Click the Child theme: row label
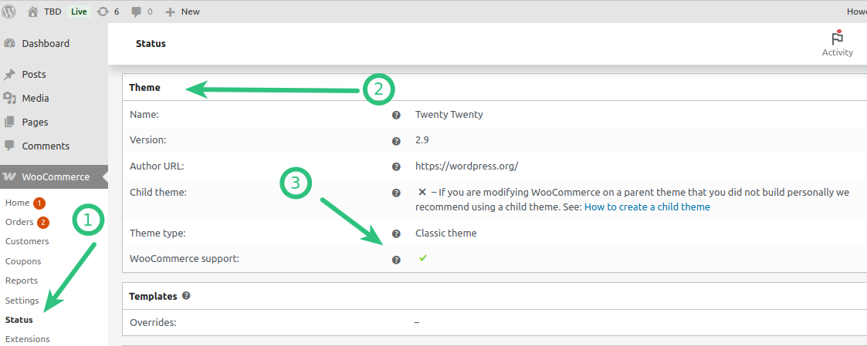Screen dimensions: 867x346 click(x=158, y=192)
